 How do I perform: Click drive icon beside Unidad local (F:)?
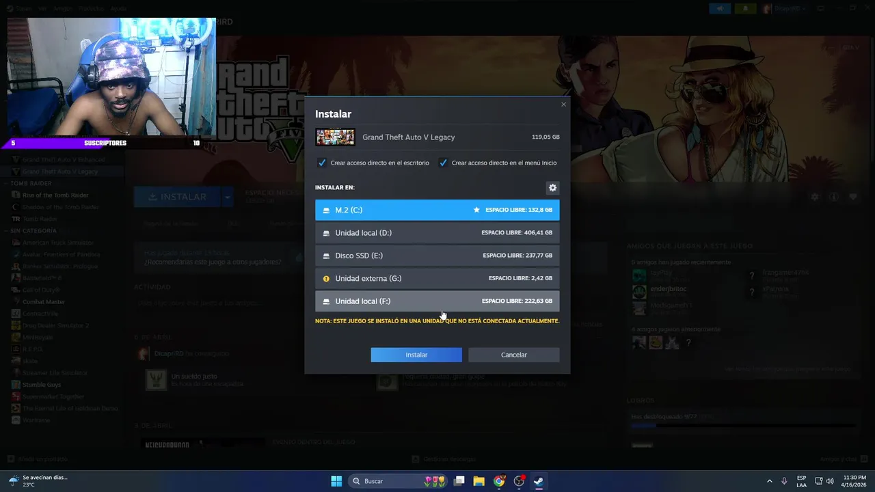[326, 301]
